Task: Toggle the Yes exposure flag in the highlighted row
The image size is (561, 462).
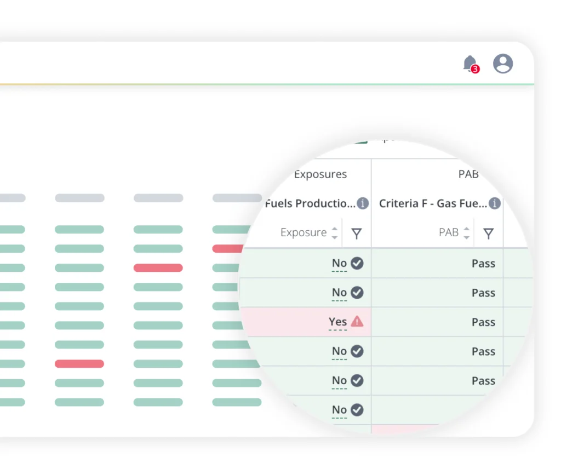Action: pyautogui.click(x=338, y=322)
